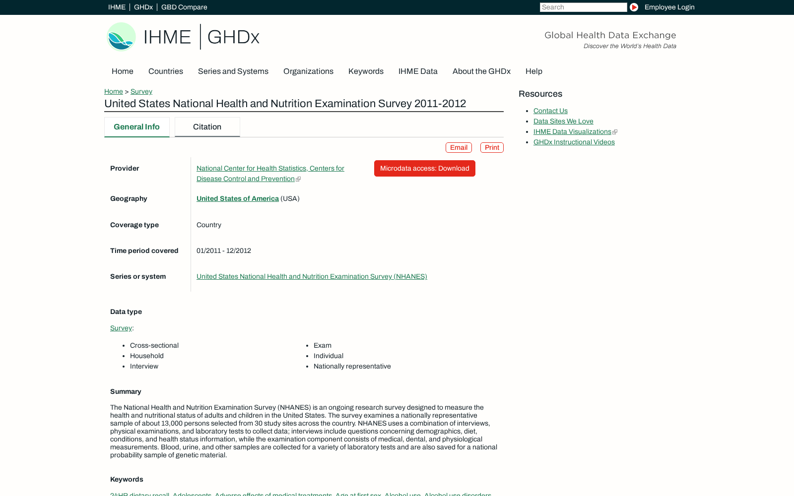The height and width of the screenshot is (496, 794).
Task: Open the IHME top bar link
Action: (117, 7)
